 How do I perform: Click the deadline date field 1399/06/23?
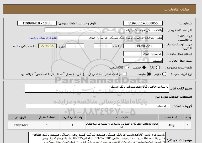tap(143, 46)
